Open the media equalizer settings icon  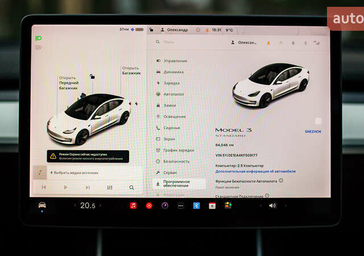coord(110,187)
